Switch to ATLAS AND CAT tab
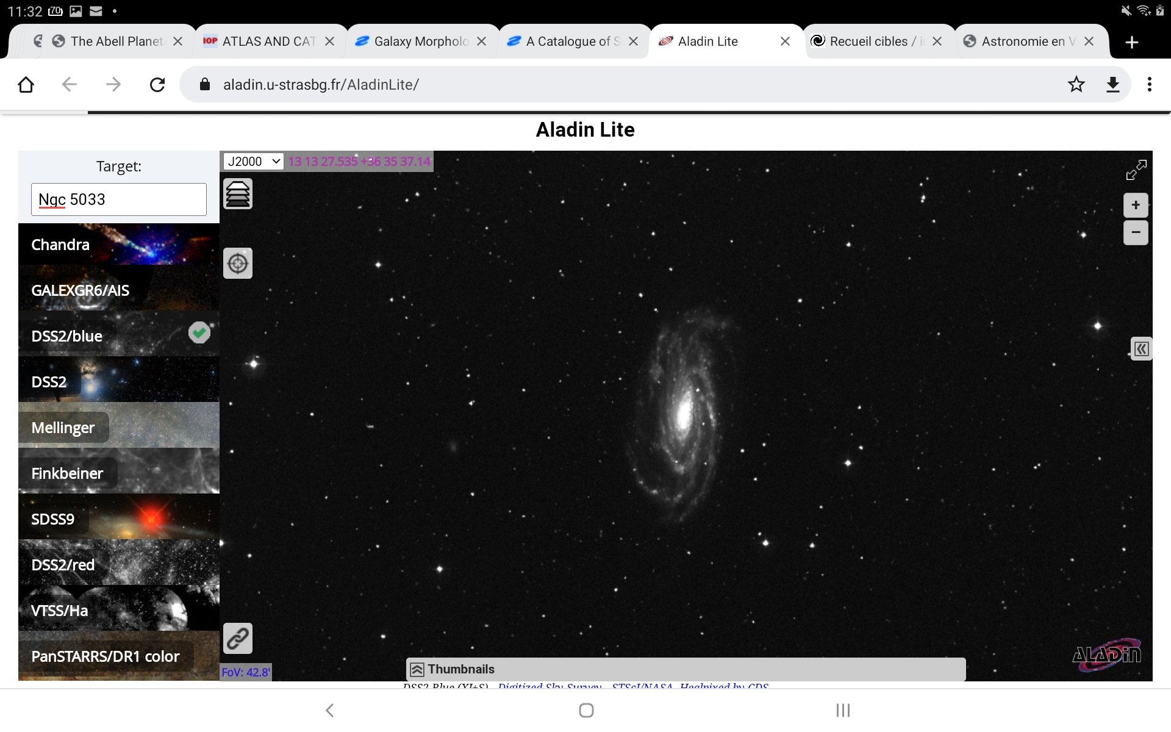1171x732 pixels. 269,41
